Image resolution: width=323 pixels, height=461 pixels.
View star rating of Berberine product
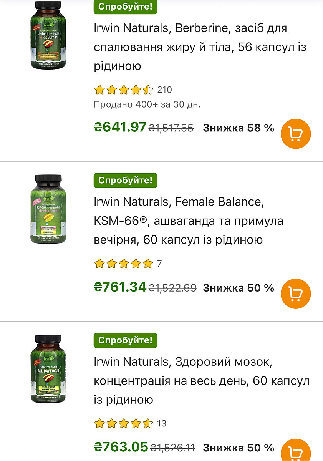(123, 90)
